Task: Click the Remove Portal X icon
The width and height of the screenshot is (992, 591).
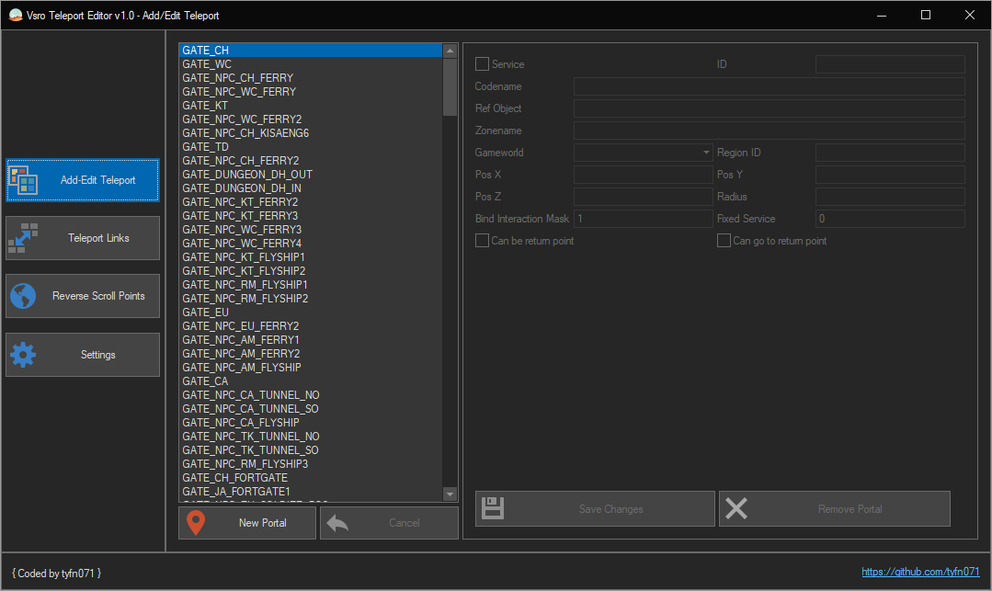Action: click(x=736, y=508)
